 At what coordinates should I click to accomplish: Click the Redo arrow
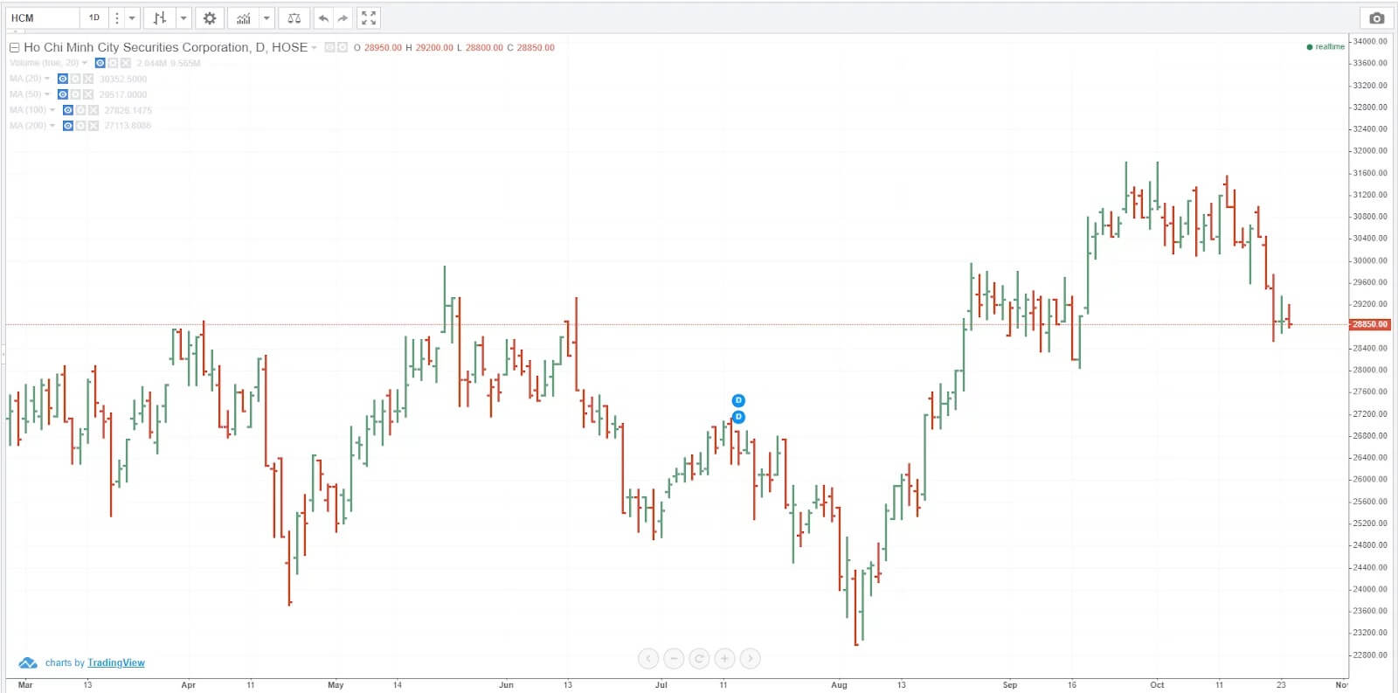343,17
